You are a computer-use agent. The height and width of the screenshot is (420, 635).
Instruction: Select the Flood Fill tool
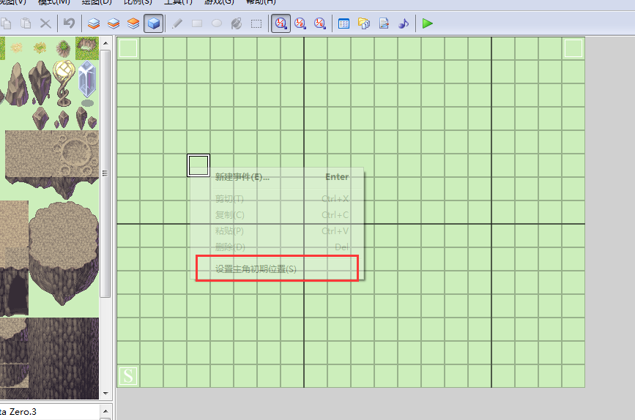click(237, 23)
